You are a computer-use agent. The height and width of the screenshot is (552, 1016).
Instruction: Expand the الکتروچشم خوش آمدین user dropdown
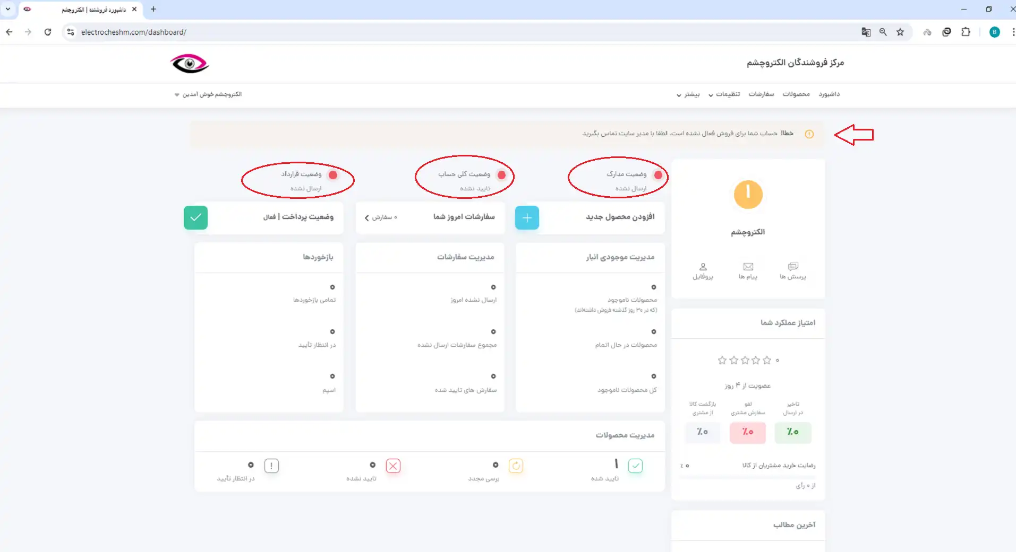(208, 94)
